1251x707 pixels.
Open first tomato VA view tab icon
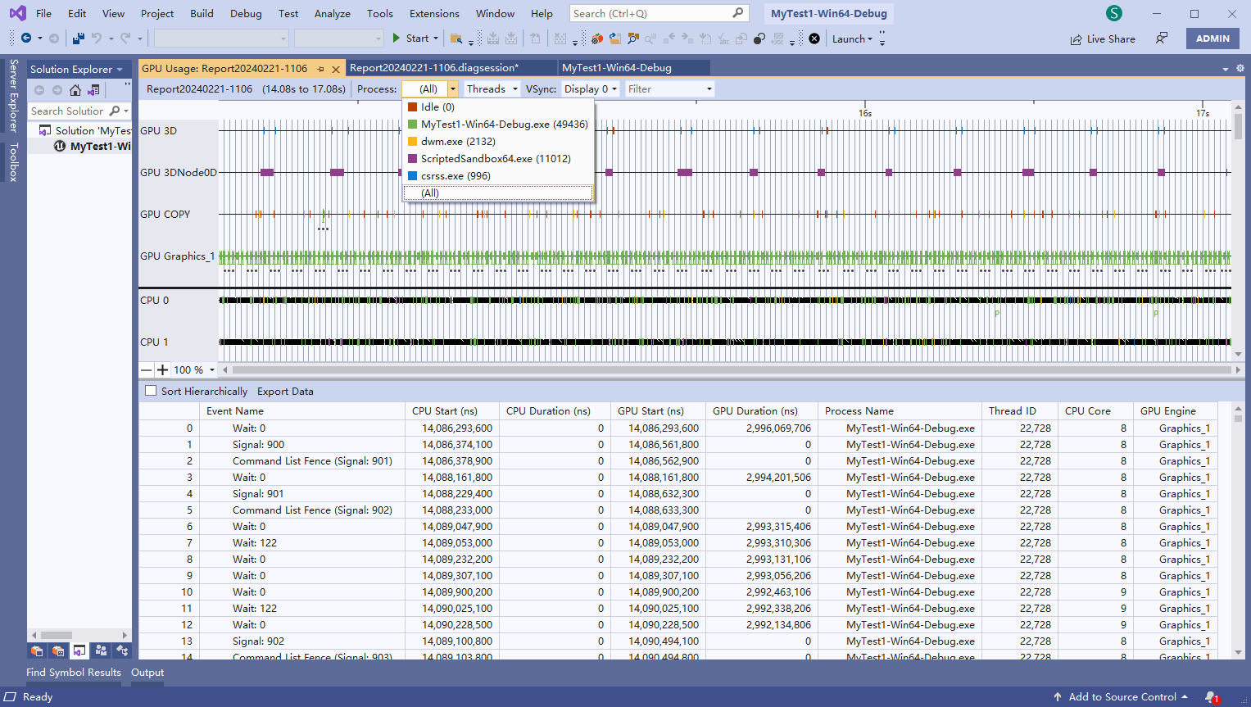tap(37, 650)
